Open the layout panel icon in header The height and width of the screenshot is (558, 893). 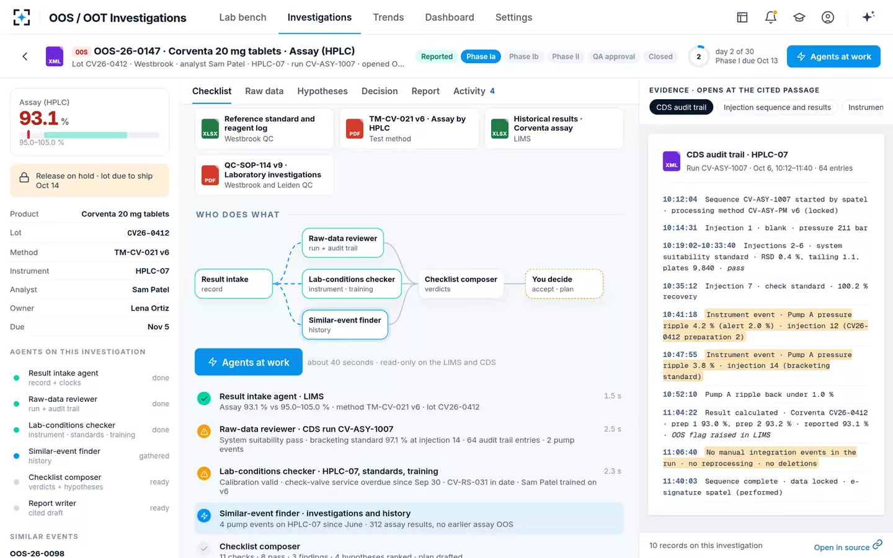click(742, 17)
